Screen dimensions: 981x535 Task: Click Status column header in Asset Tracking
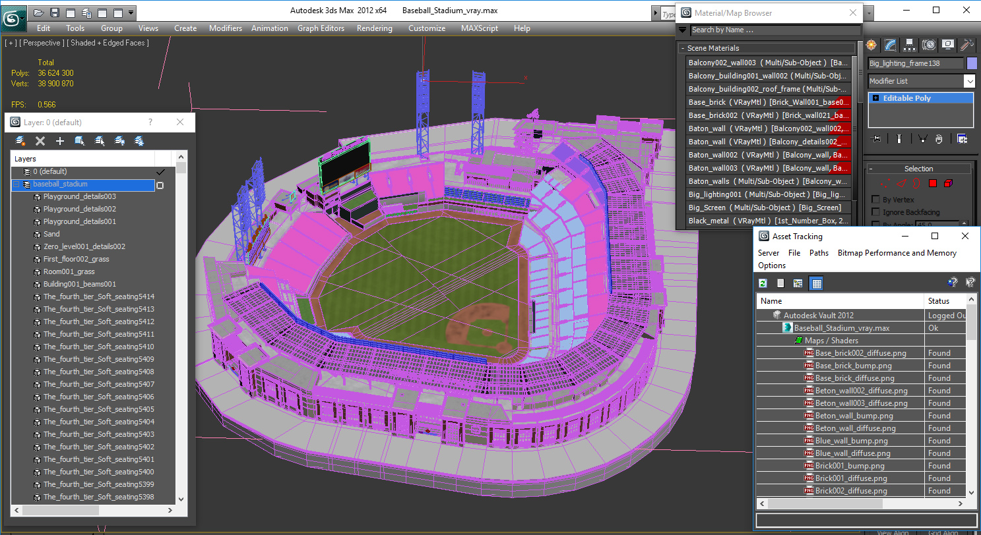(945, 301)
